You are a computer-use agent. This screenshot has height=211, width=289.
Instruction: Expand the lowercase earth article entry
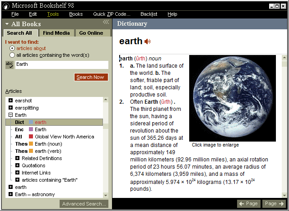[11, 187]
